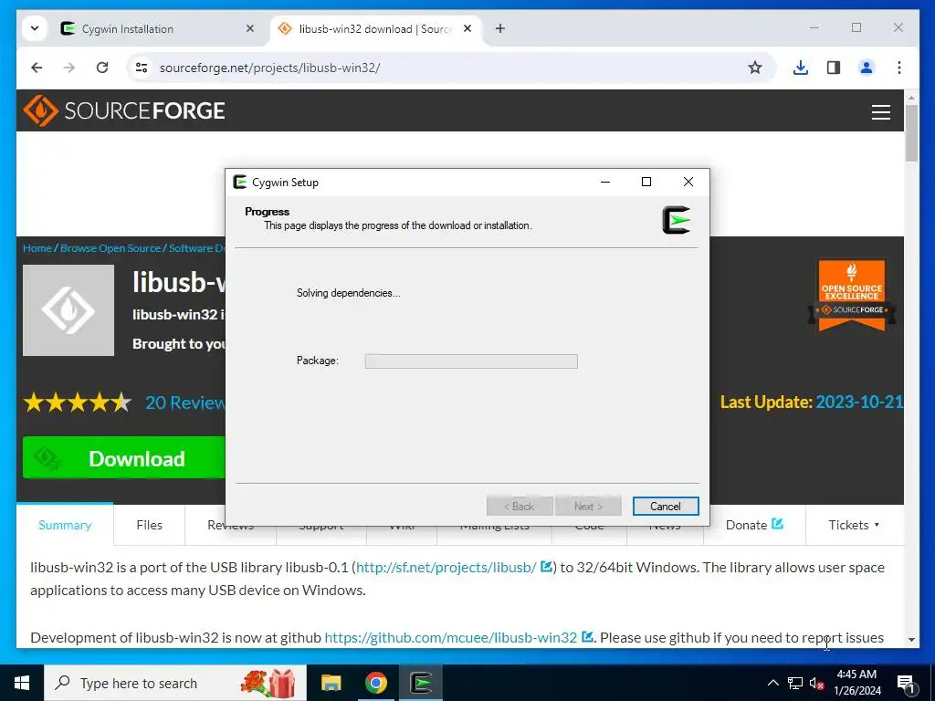935x701 pixels.
Task: Click the Cygwin Setup title bar icon
Action: coord(240,182)
